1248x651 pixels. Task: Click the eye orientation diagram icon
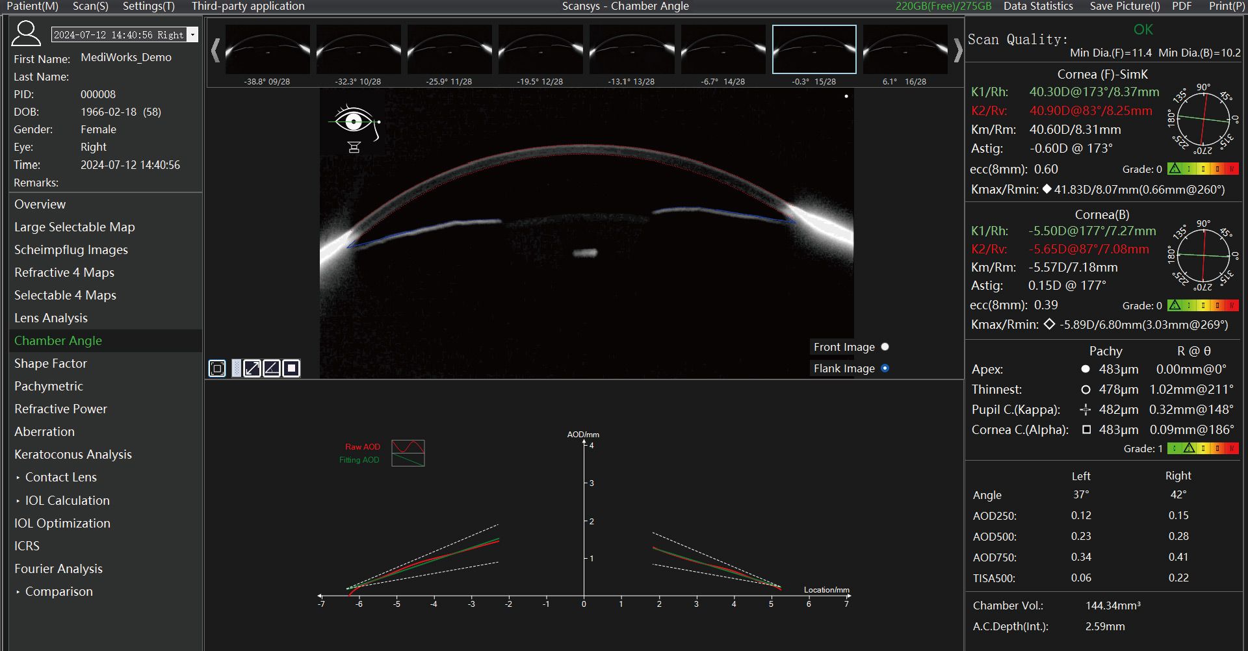pyautogui.click(x=356, y=129)
